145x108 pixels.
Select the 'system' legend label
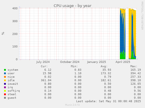click(13, 70)
